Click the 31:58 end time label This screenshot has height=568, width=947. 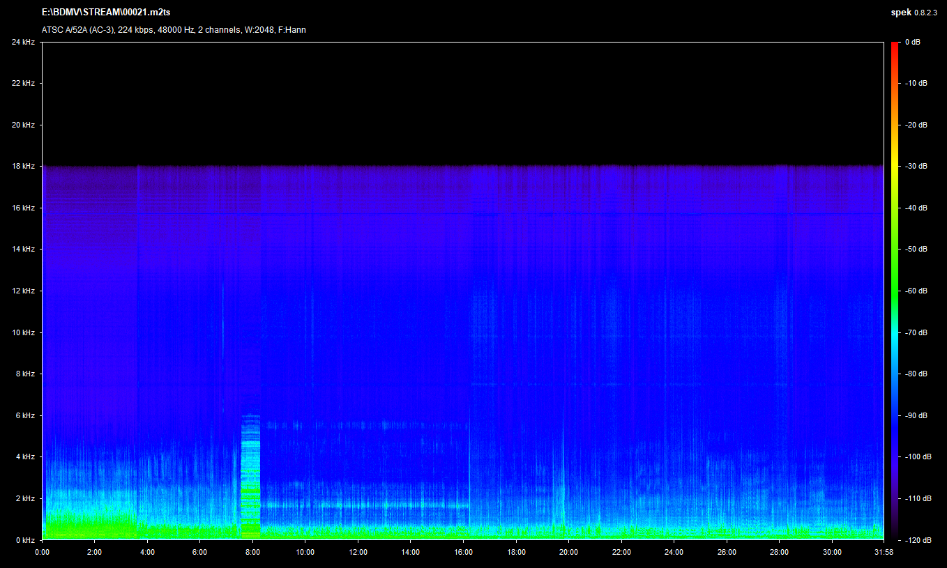[x=884, y=552]
